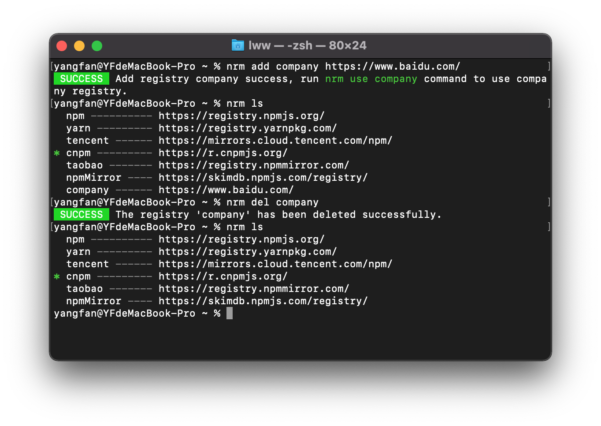This screenshot has width=601, height=426.
Task: Click the second green asterisk beside cnpm
Action: [57, 277]
